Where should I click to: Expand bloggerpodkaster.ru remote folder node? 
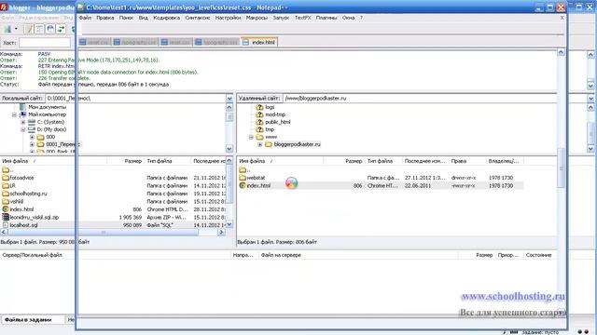pos(259,145)
